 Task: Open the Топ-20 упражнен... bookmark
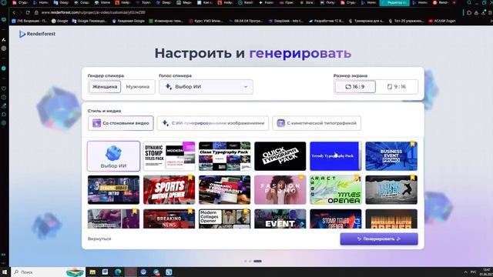pyautogui.click(x=407, y=21)
